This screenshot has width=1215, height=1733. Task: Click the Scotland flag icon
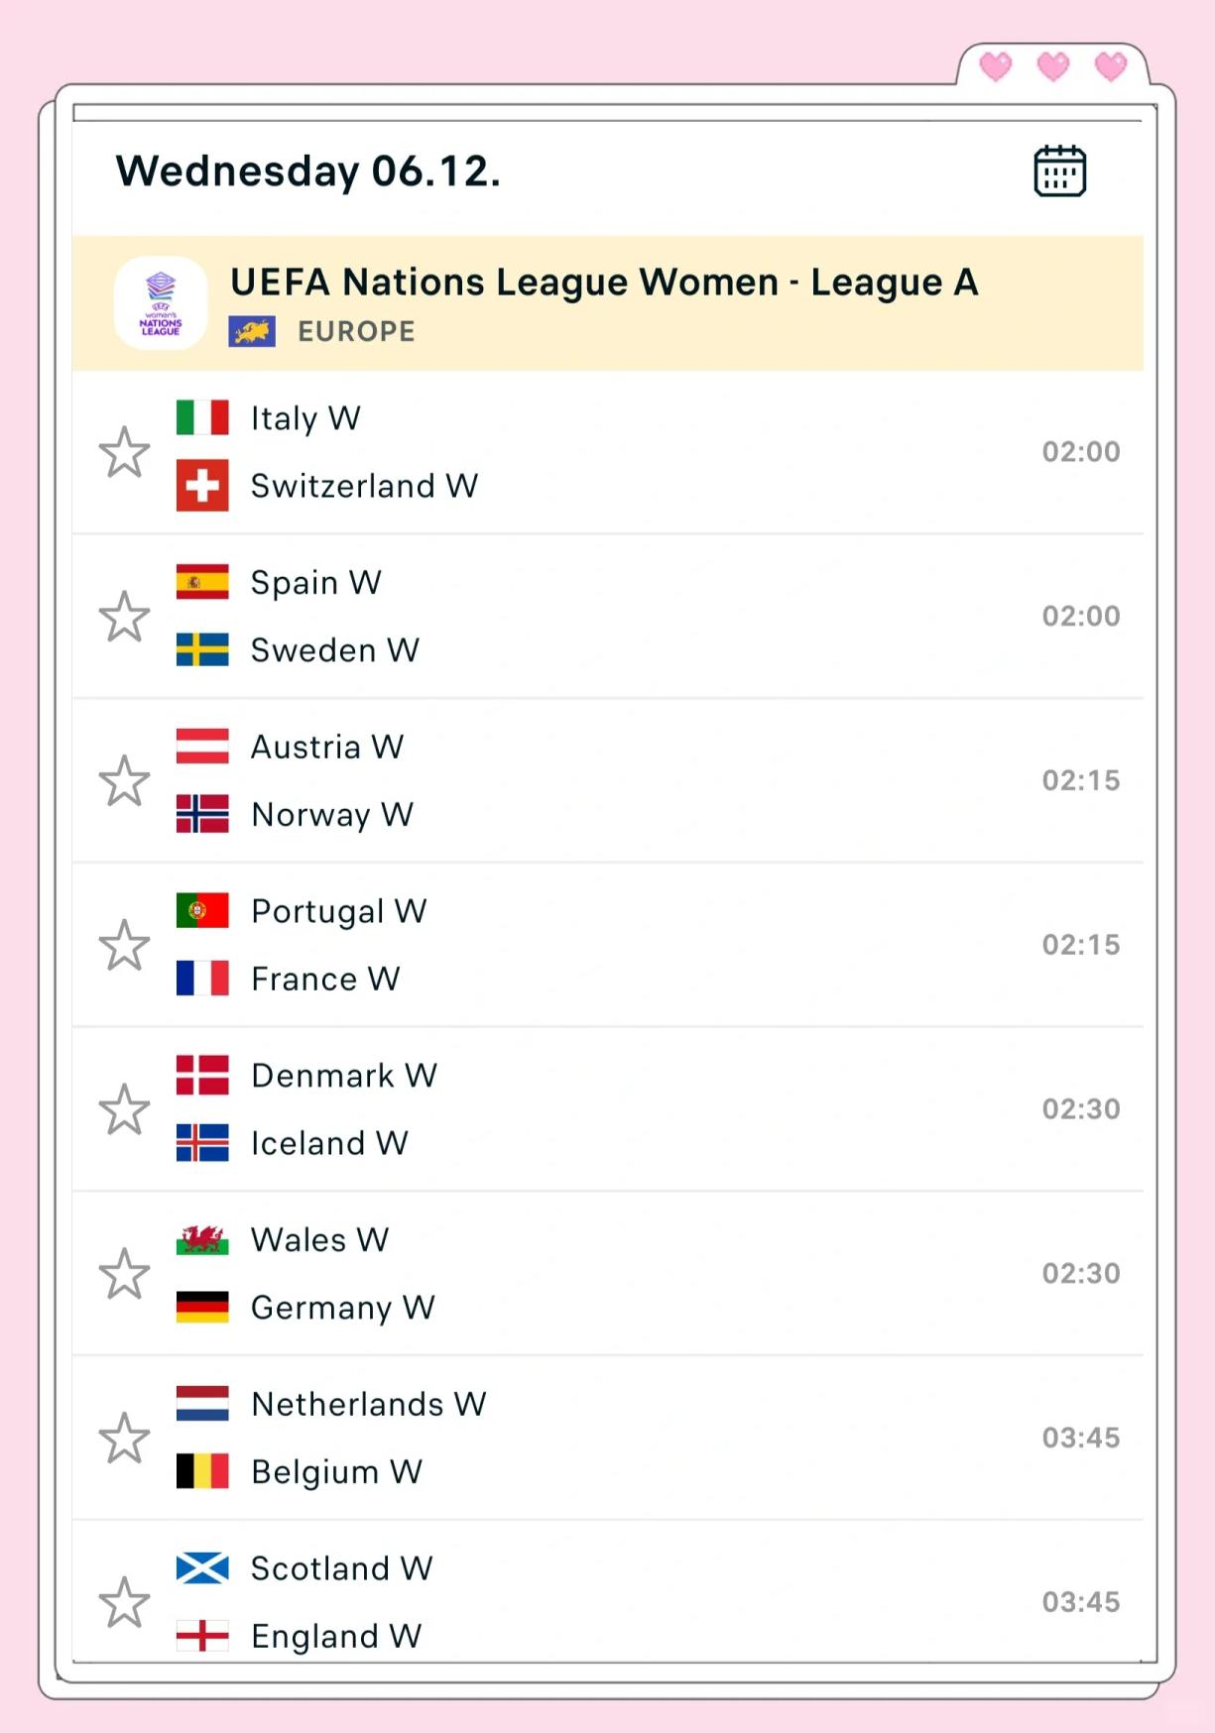point(202,1568)
